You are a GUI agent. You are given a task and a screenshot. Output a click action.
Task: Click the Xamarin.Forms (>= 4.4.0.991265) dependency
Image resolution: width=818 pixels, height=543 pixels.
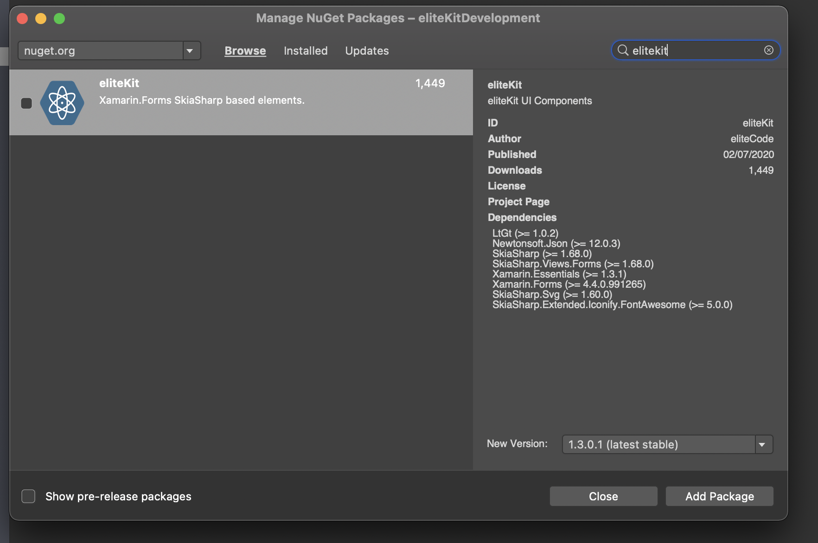(569, 284)
